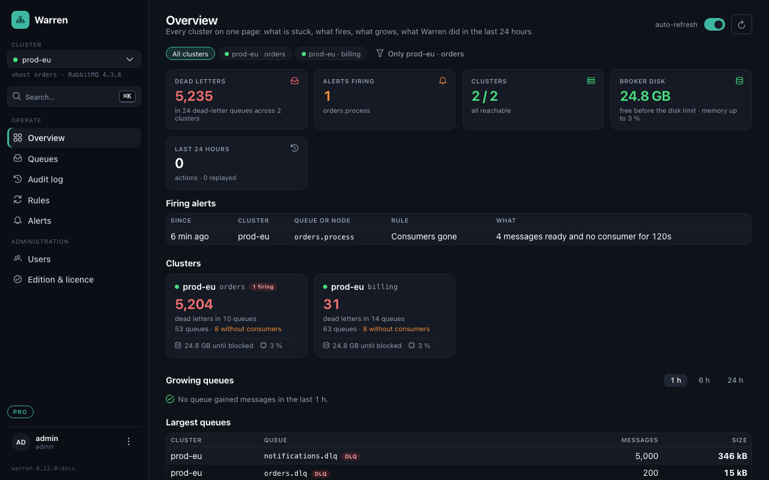Screen dimensions: 769x480
Task: Open Overview in the sidebar
Action: pos(74,138)
